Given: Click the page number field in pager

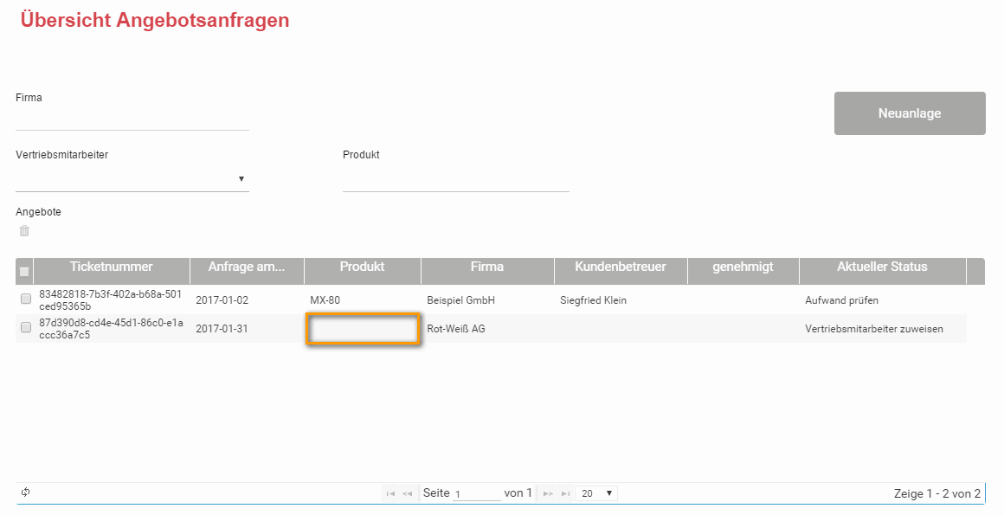Looking at the screenshot, I should 476,493.
